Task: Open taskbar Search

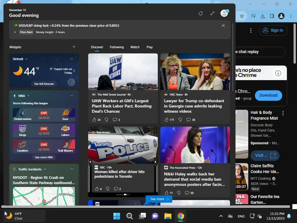Action: (130, 216)
